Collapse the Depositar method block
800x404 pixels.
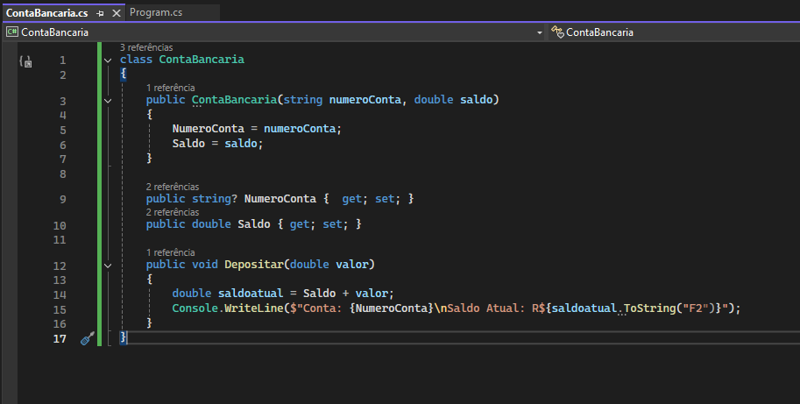107,265
